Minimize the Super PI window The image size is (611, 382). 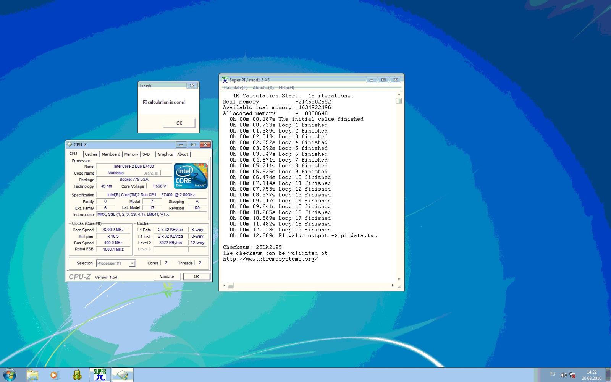coord(371,80)
